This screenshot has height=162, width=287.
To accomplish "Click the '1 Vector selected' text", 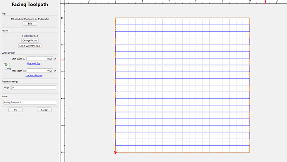I will pos(30,36).
